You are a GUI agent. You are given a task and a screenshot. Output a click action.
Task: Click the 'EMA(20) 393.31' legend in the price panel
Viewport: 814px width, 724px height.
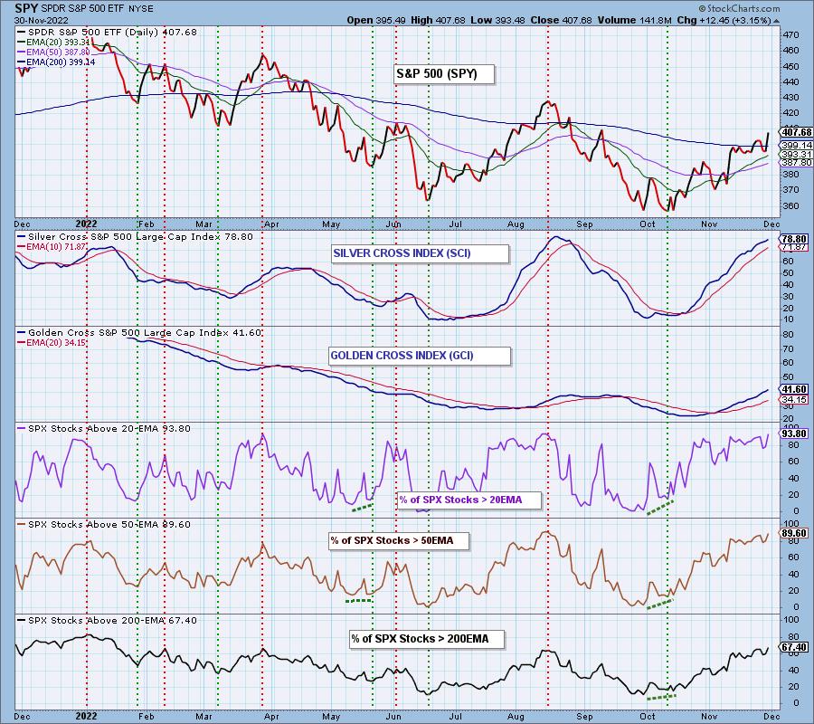[x=54, y=42]
